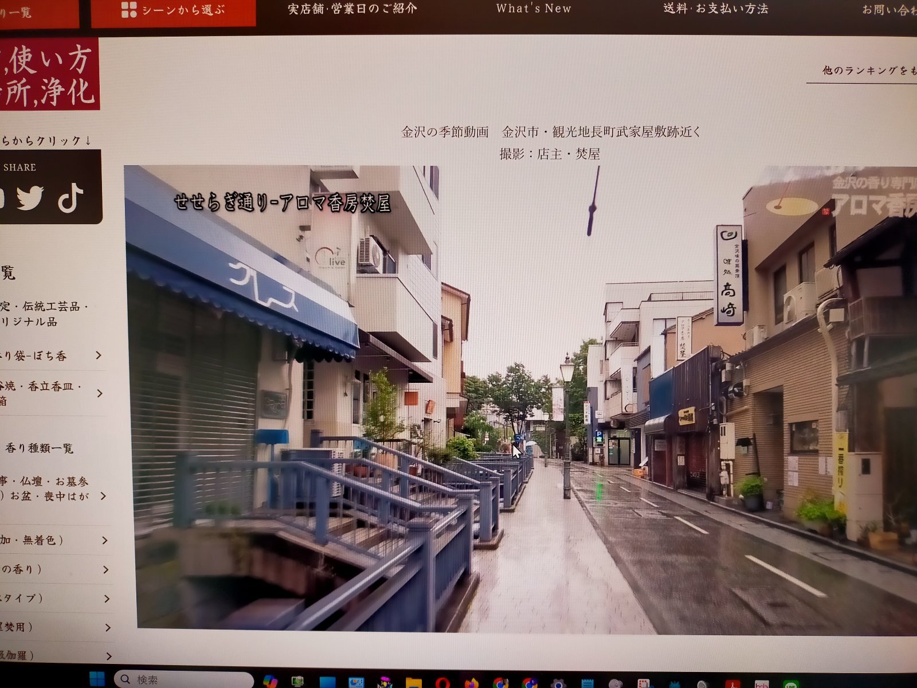917x688 pixels.
Task: Expand the 無着色 category chevron
Action: [105, 540]
